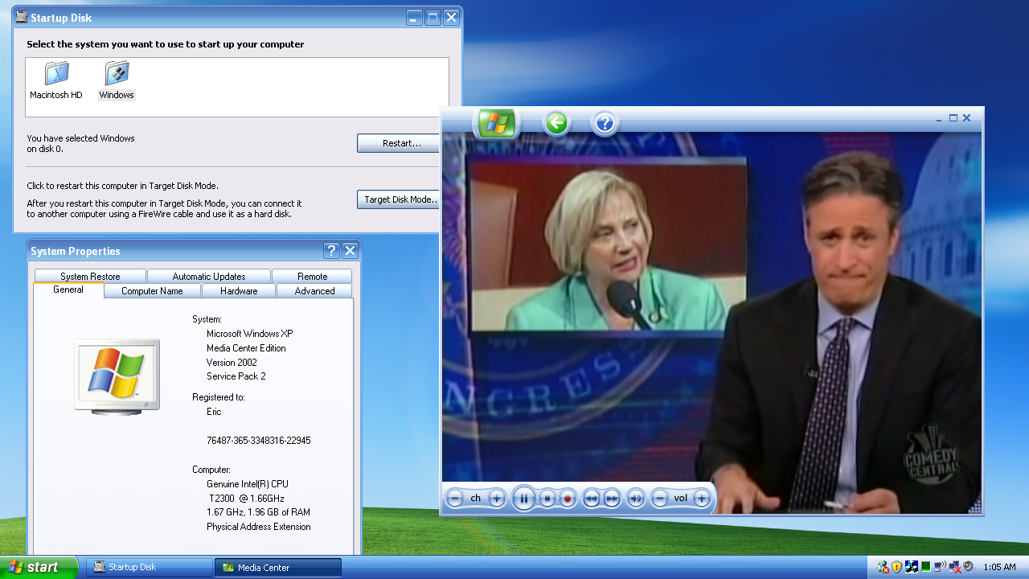Image resolution: width=1029 pixels, height=579 pixels.
Task: Open the wireless network connection tray icon
Action: pyautogui.click(x=940, y=567)
